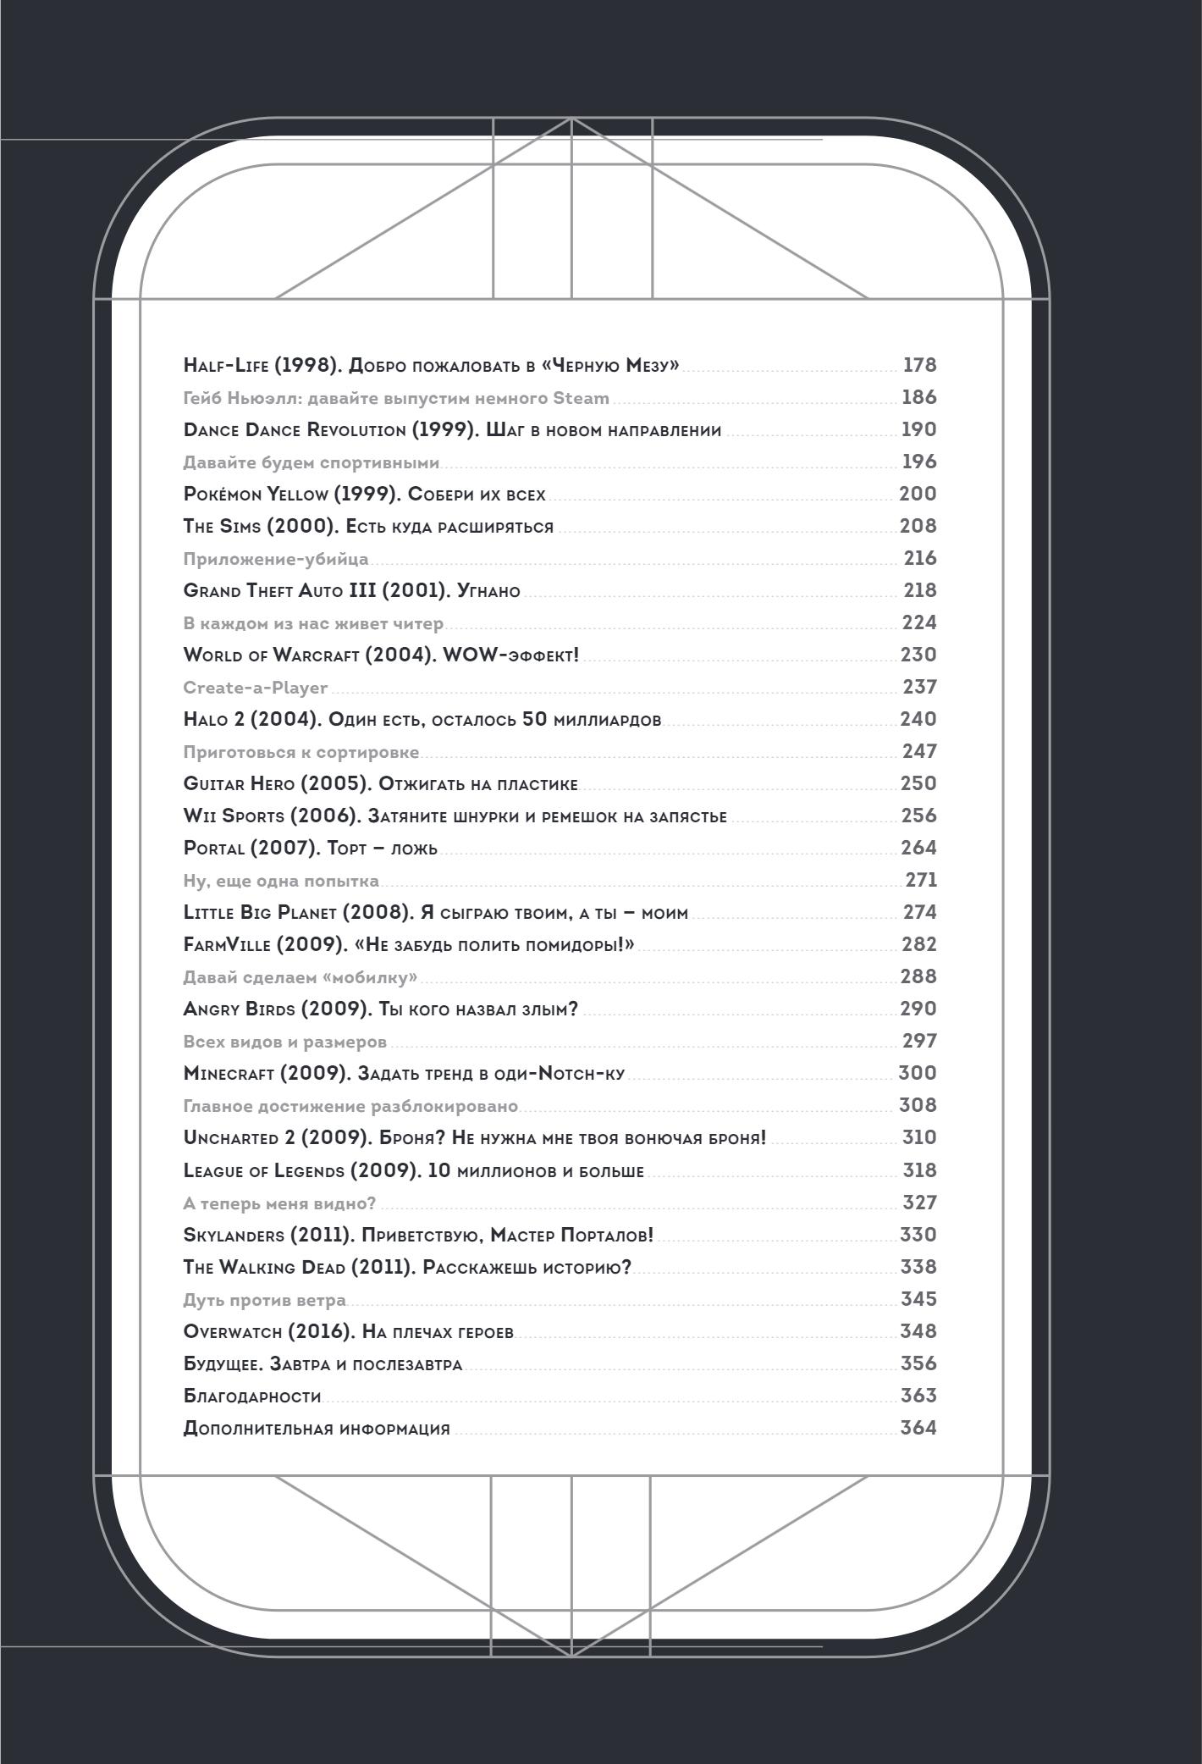Viewport: 1202px width, 1764px height.
Task: Go to The Sims (2000) entry
Action: tap(560, 526)
